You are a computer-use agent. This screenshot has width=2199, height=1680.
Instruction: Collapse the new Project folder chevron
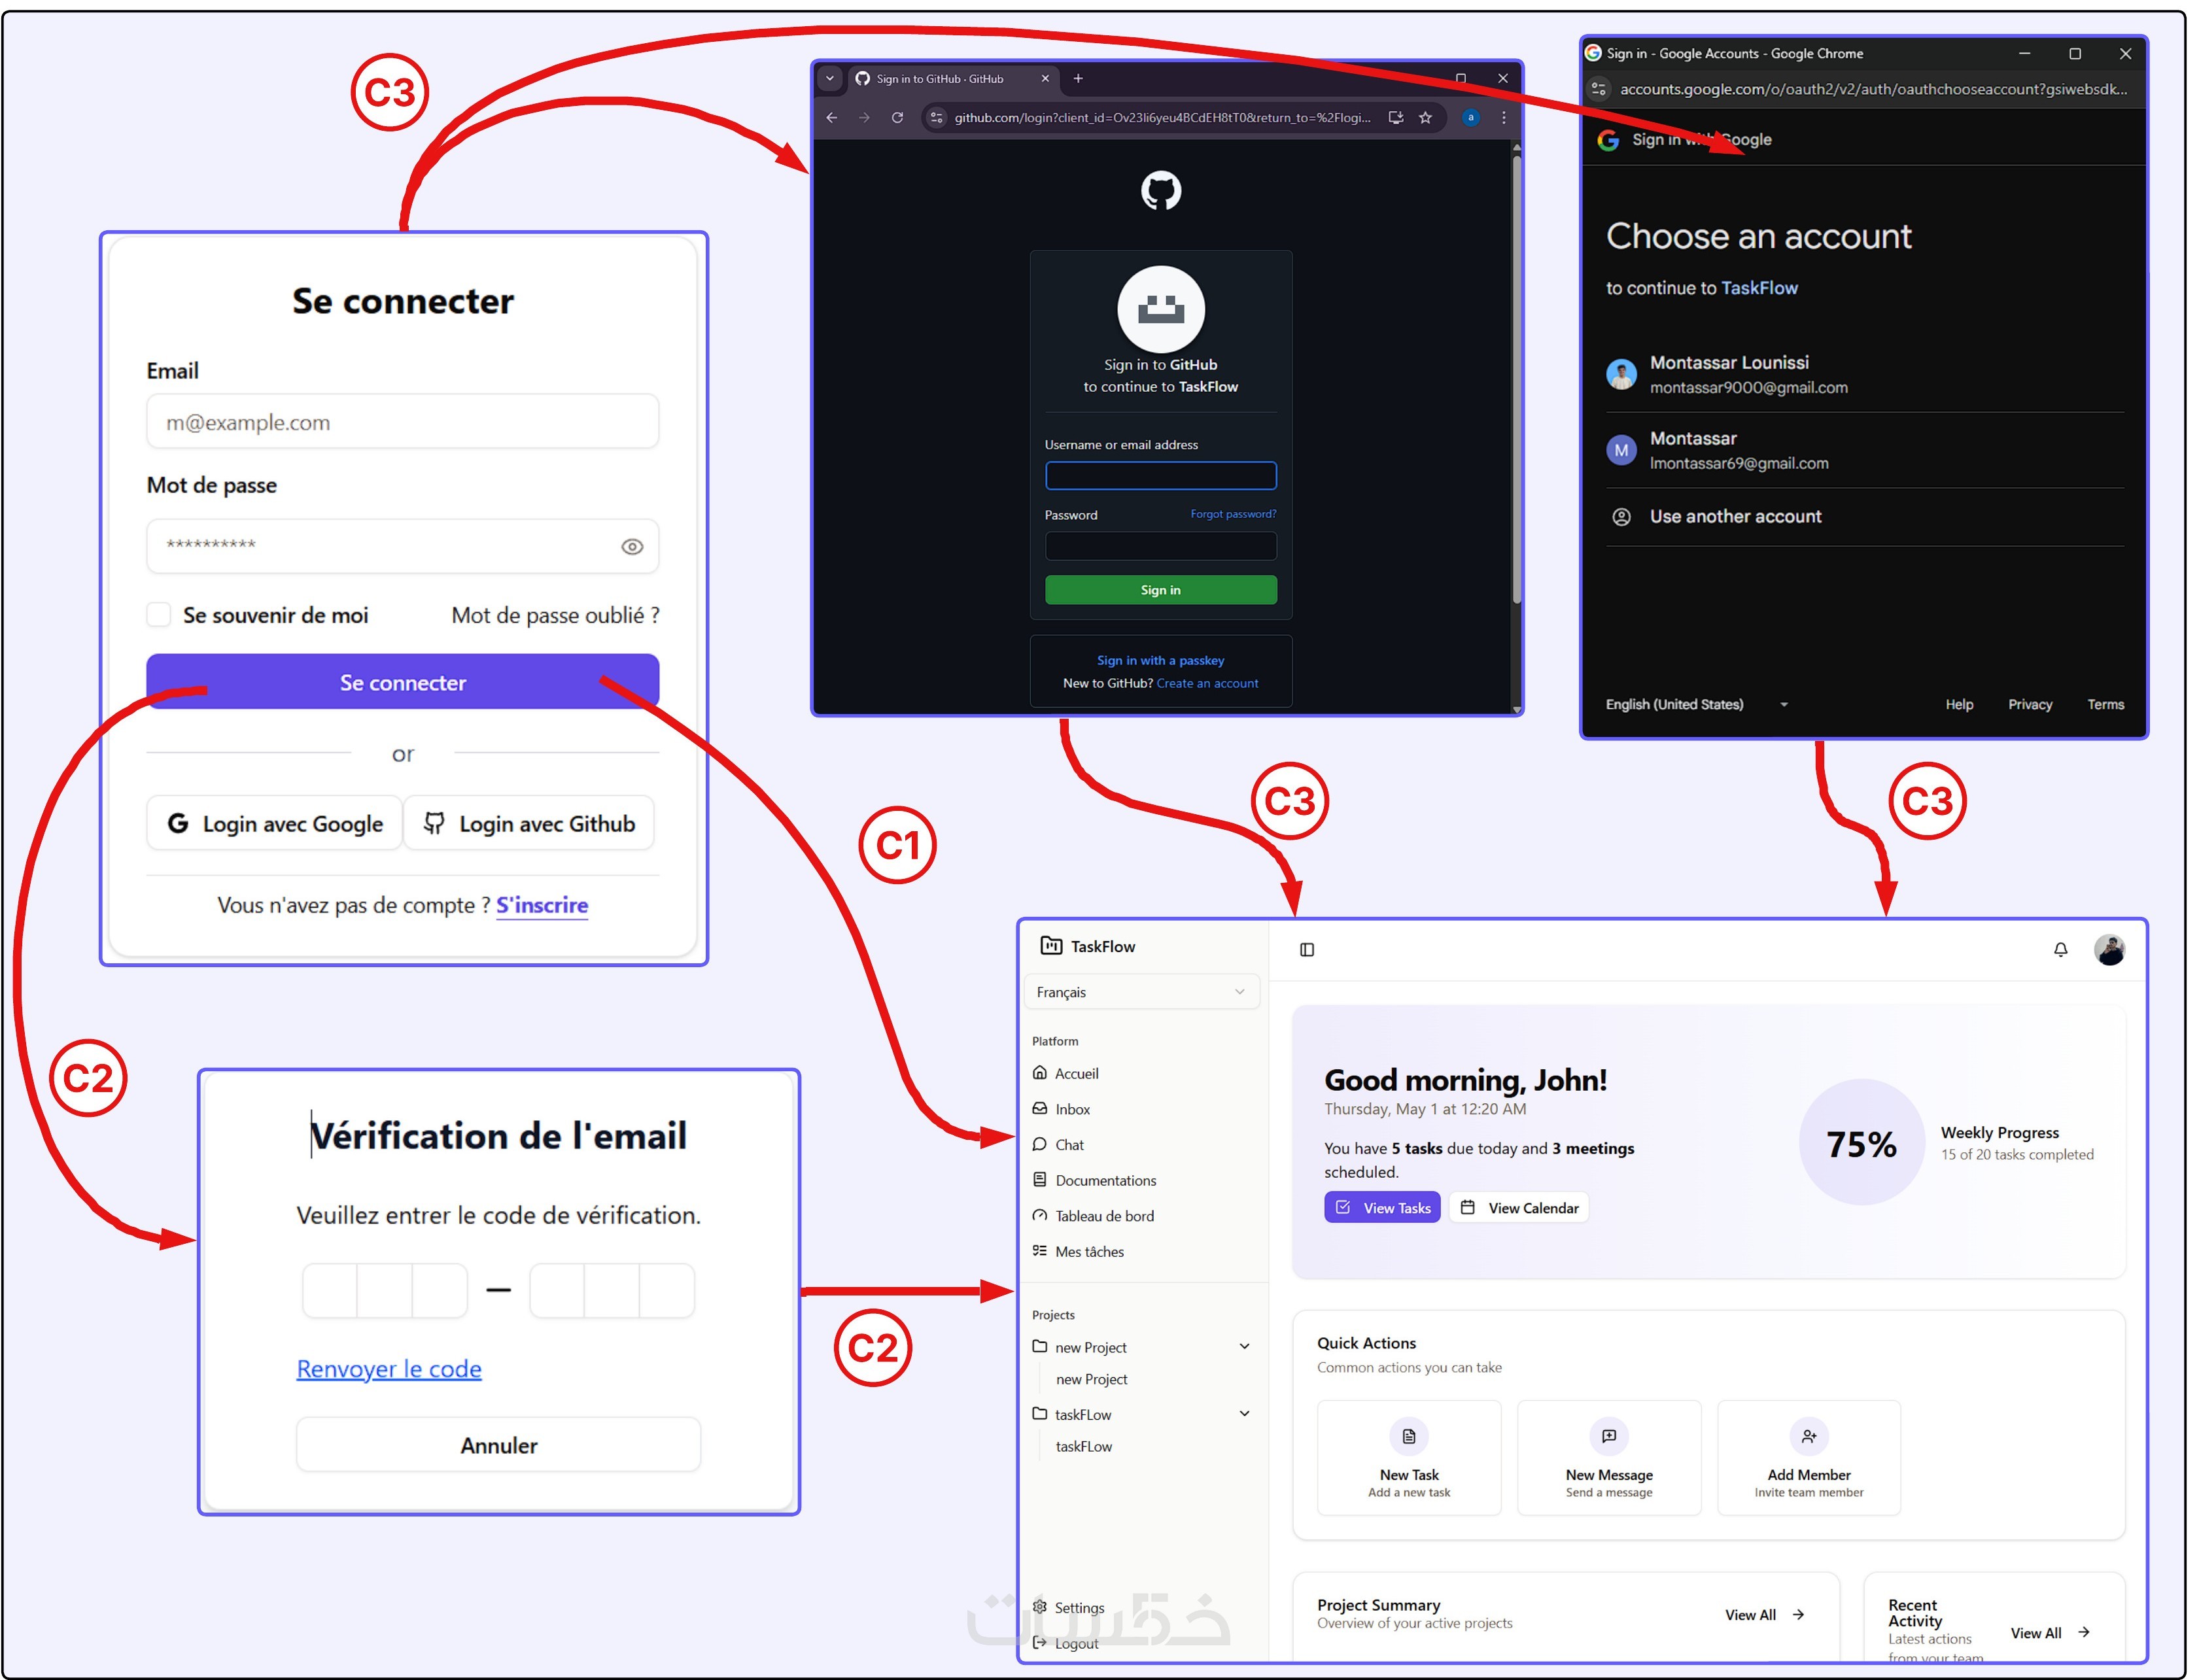(1244, 1347)
